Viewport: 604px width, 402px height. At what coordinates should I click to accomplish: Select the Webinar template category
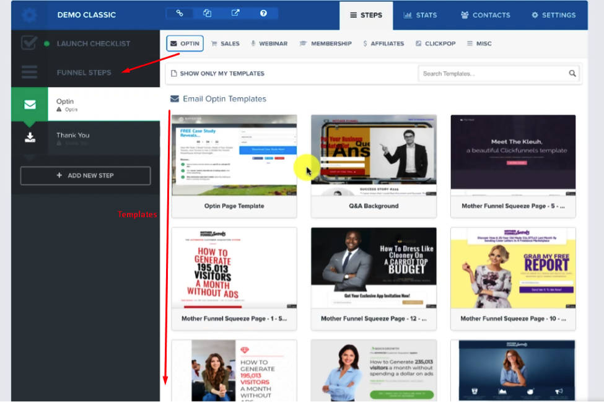(269, 43)
